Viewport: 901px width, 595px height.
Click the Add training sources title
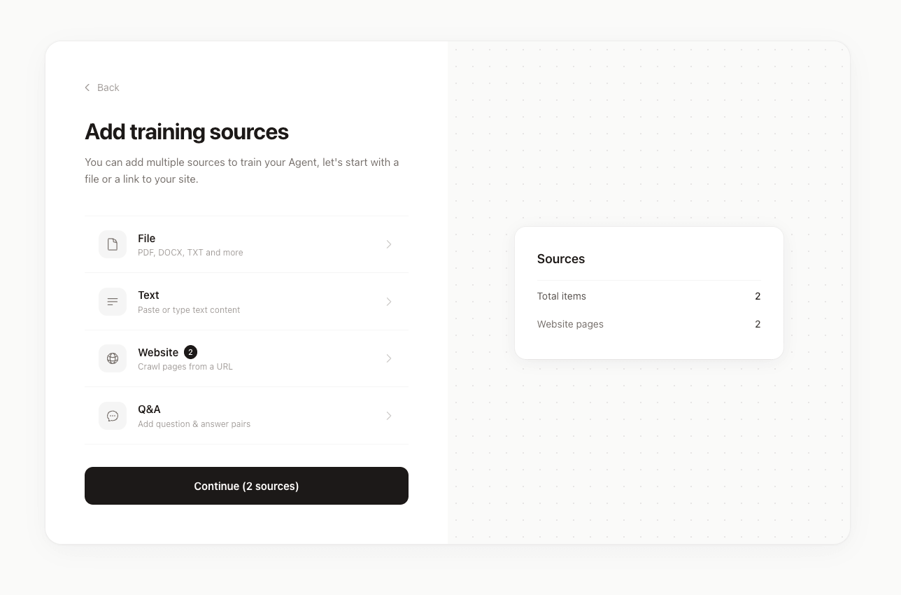click(186, 132)
